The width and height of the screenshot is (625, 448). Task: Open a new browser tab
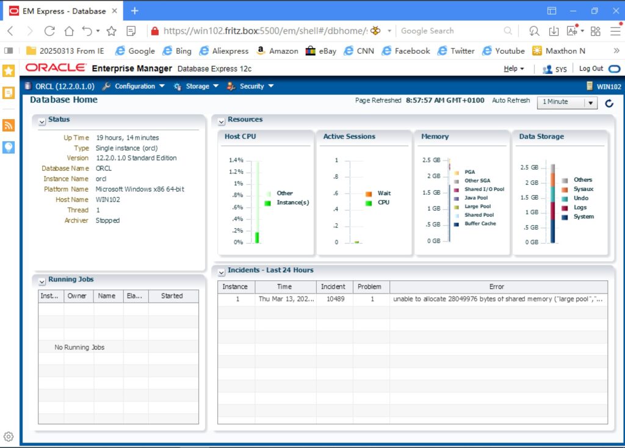coord(135,11)
